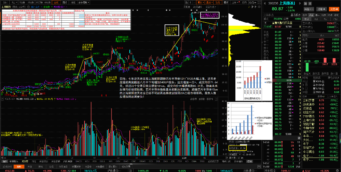Open the 复权 adjustment dropdown
The image size is (341, 172).
coord(201,3)
